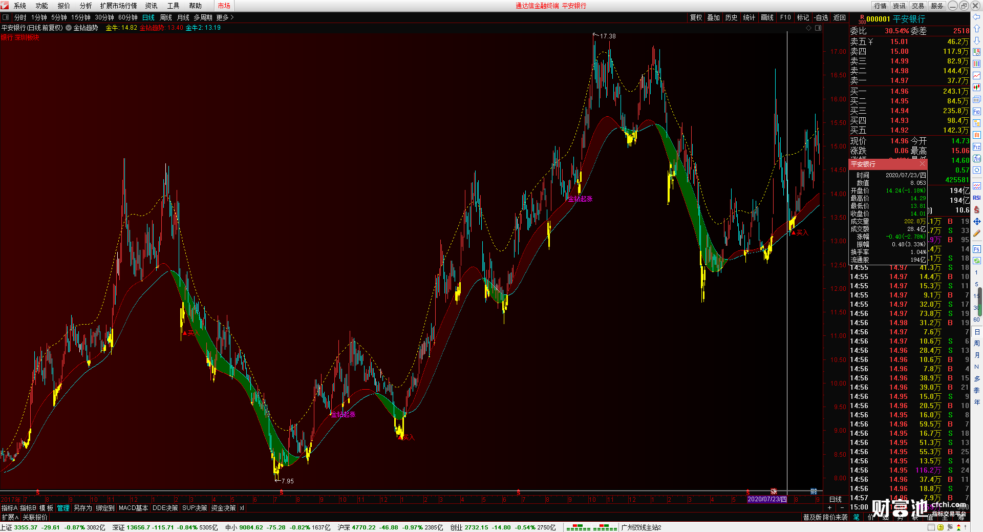This screenshot has width=983, height=532.
Task: Click the 2020/07/23/四 date marker on timeline
Action: click(x=766, y=499)
